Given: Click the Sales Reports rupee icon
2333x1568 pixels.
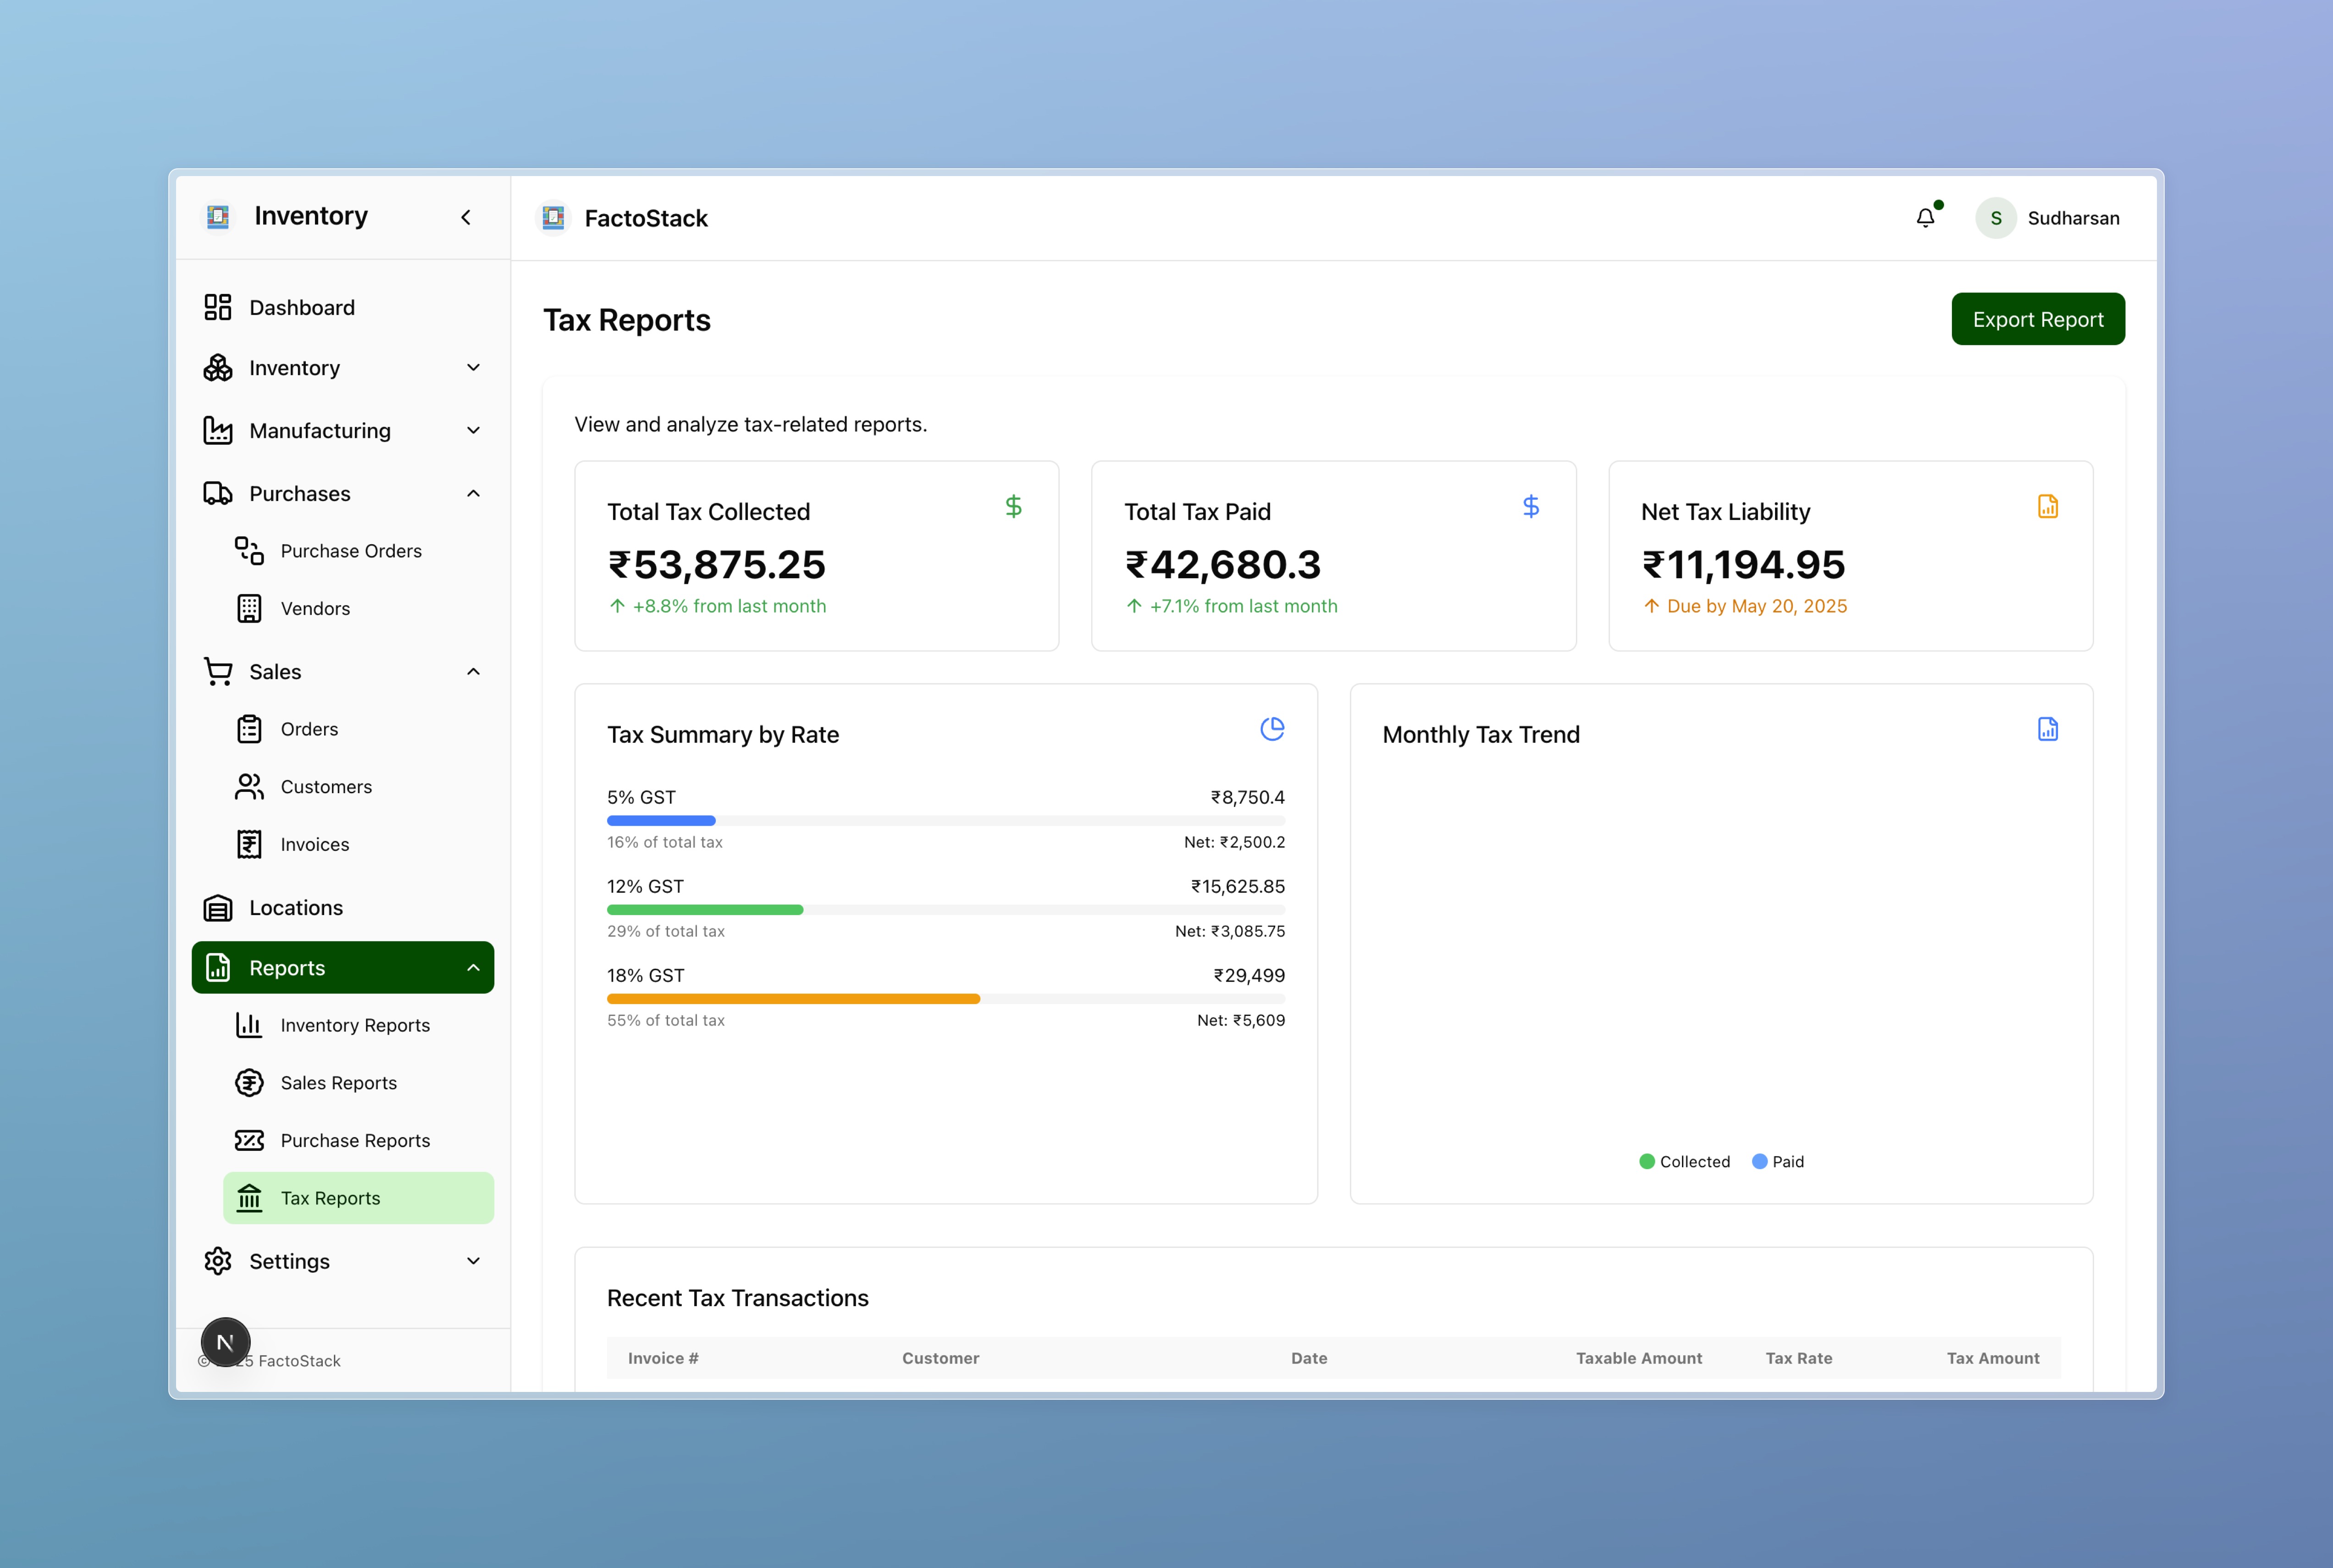Looking at the screenshot, I should click(249, 1083).
